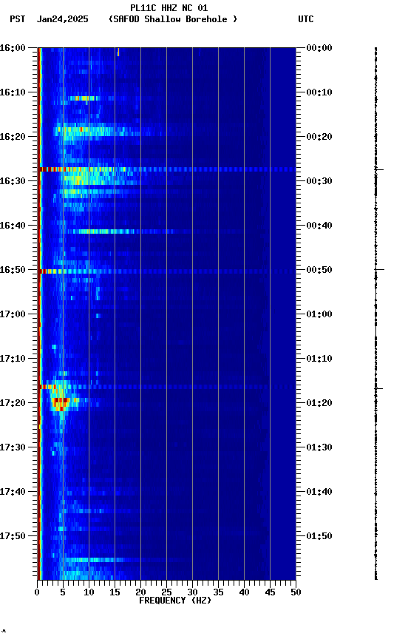Click the SAFOD Shallow Borehole label
This screenshot has height=639, width=408.
click(173, 19)
